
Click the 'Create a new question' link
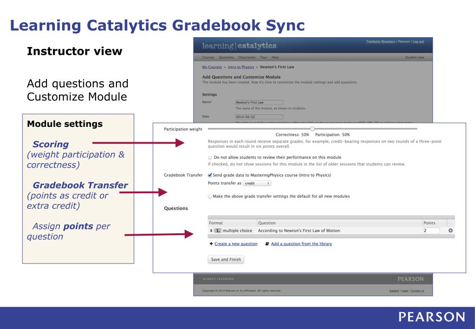coord(236,244)
